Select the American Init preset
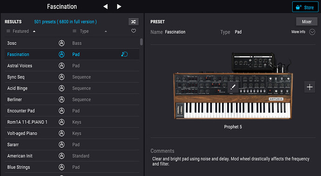The image size is (321, 176). click(x=72, y=156)
